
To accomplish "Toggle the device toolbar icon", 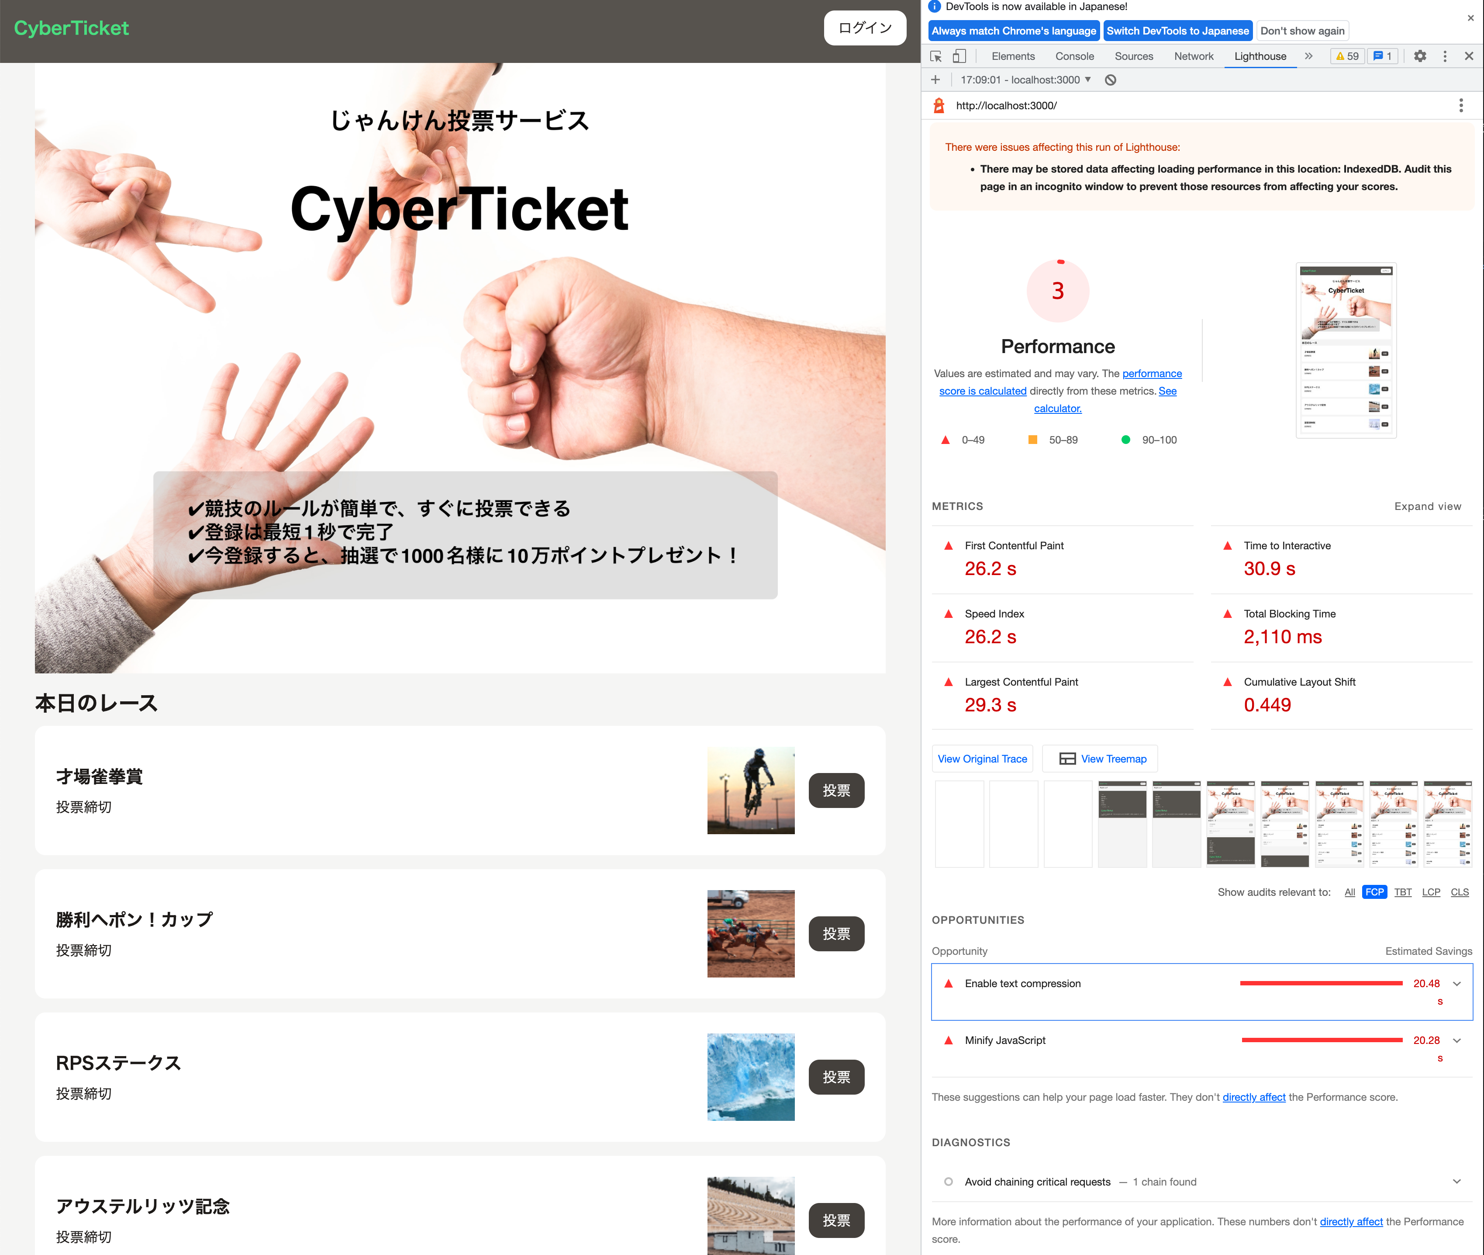I will coord(959,56).
